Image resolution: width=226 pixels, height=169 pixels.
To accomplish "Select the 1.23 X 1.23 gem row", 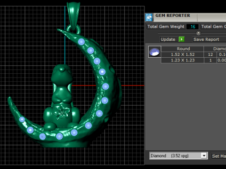I will click(x=194, y=60).
